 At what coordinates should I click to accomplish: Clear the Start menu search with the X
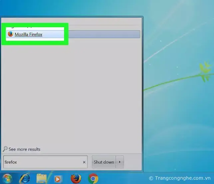click(x=84, y=162)
